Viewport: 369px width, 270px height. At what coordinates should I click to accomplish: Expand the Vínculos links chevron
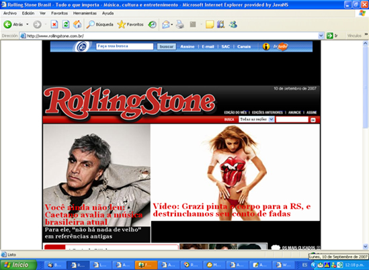coord(366,34)
